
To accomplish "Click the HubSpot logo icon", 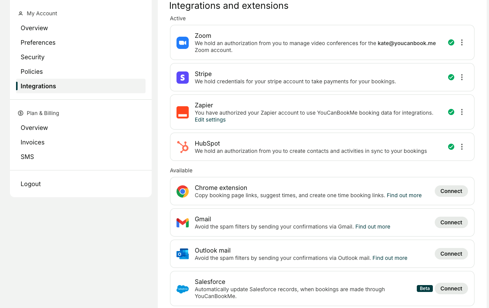I will [183, 147].
